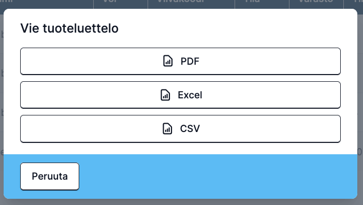Cancel the export with Peruuta
Image resolution: width=363 pixels, height=205 pixels.
point(50,177)
